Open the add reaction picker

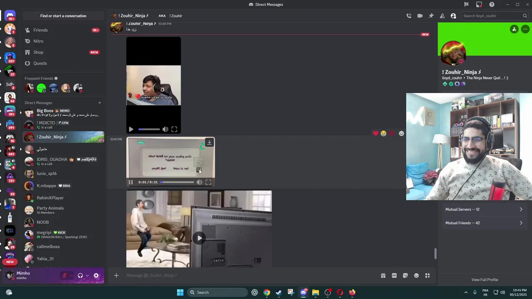click(x=401, y=133)
